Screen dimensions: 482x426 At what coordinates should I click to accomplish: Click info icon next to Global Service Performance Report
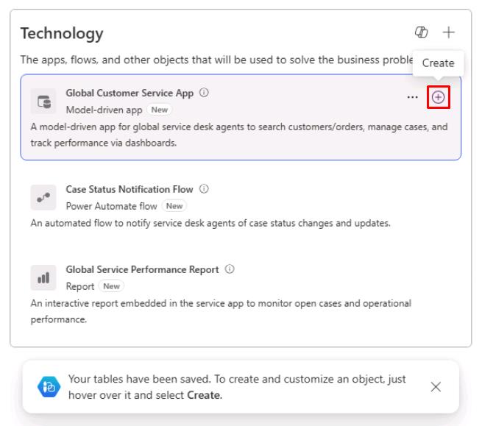(x=230, y=269)
